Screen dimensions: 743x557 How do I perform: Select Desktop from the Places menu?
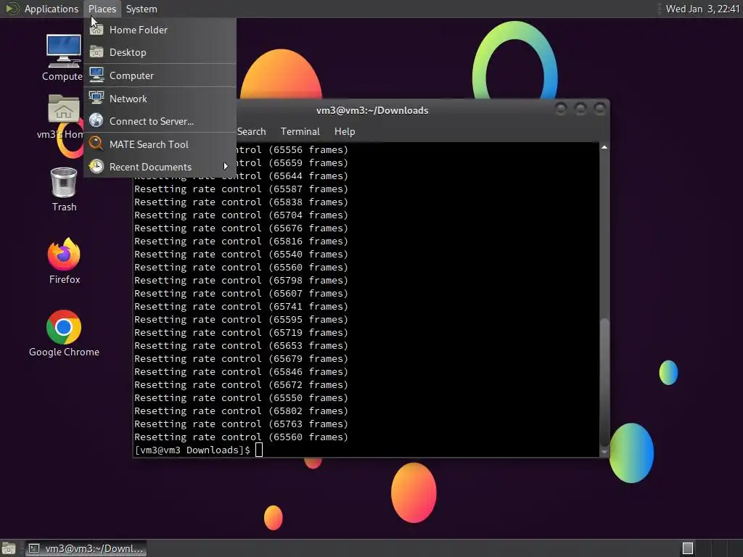pyautogui.click(x=160, y=52)
